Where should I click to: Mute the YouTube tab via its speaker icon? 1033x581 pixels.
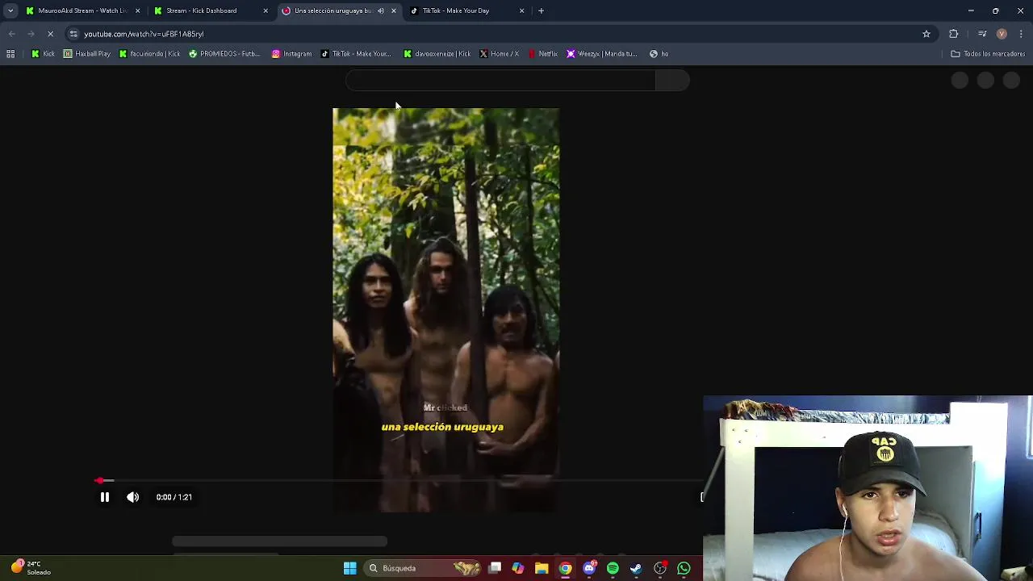(381, 10)
